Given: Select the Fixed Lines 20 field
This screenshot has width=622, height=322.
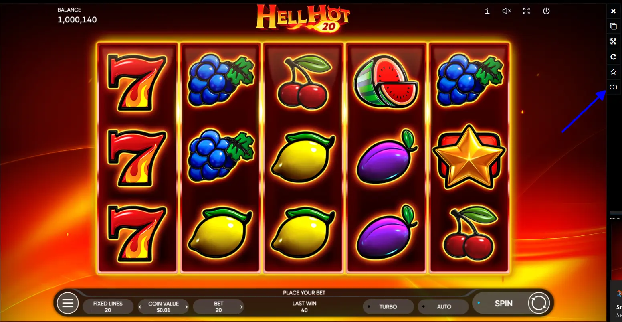Looking at the screenshot, I should pos(108,307).
